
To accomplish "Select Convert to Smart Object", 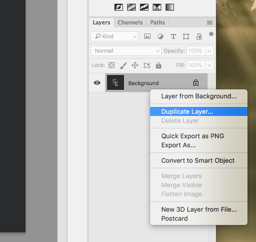I will click(199, 161).
